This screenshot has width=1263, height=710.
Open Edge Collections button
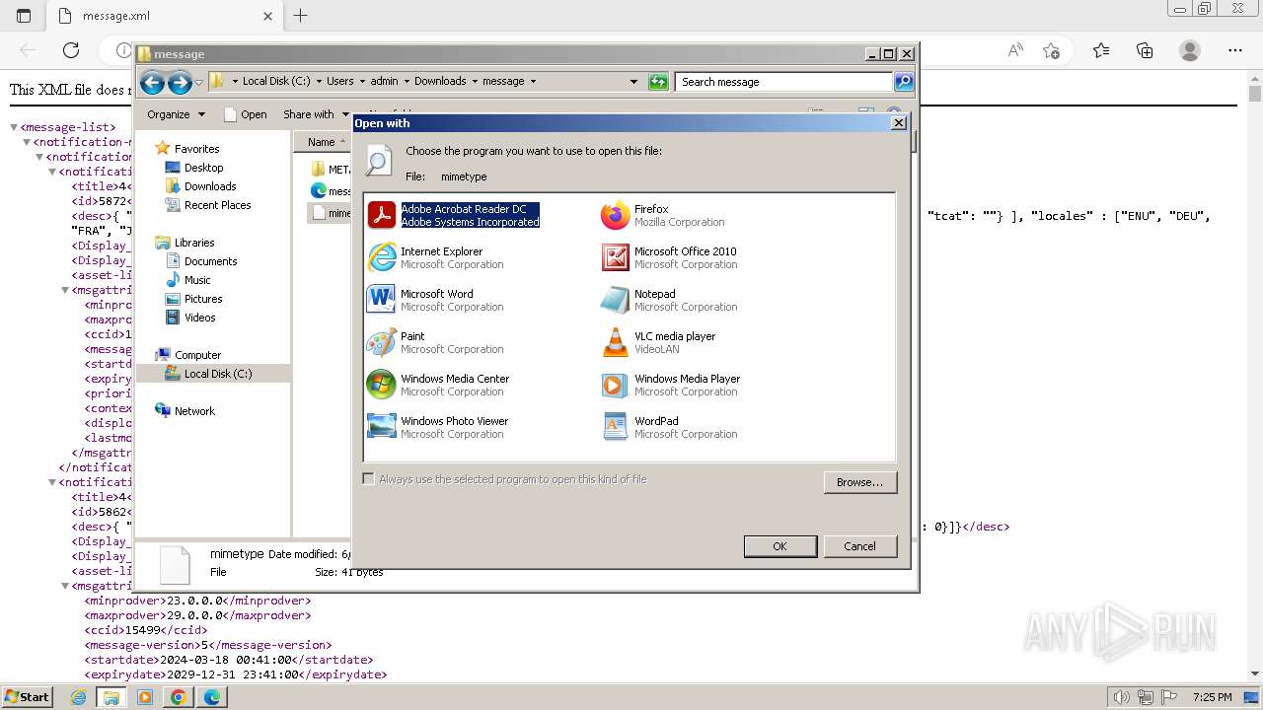pos(1145,50)
